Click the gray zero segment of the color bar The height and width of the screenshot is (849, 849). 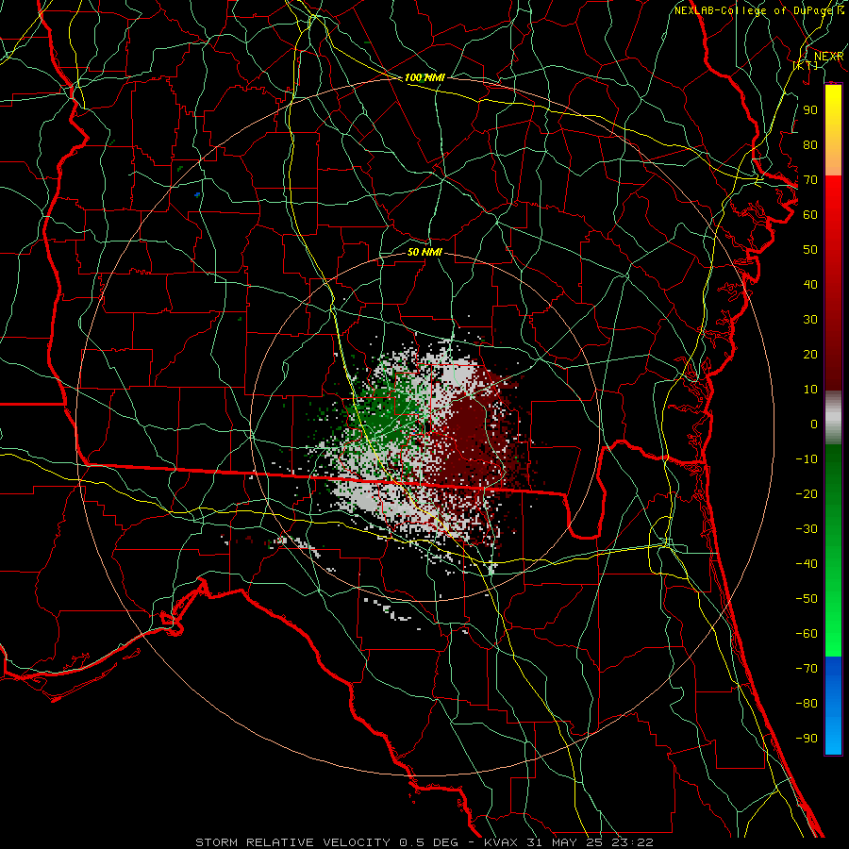[833, 418]
